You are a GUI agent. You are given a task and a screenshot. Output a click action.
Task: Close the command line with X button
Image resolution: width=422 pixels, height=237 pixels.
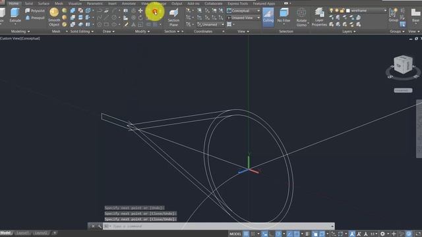click(x=93, y=226)
